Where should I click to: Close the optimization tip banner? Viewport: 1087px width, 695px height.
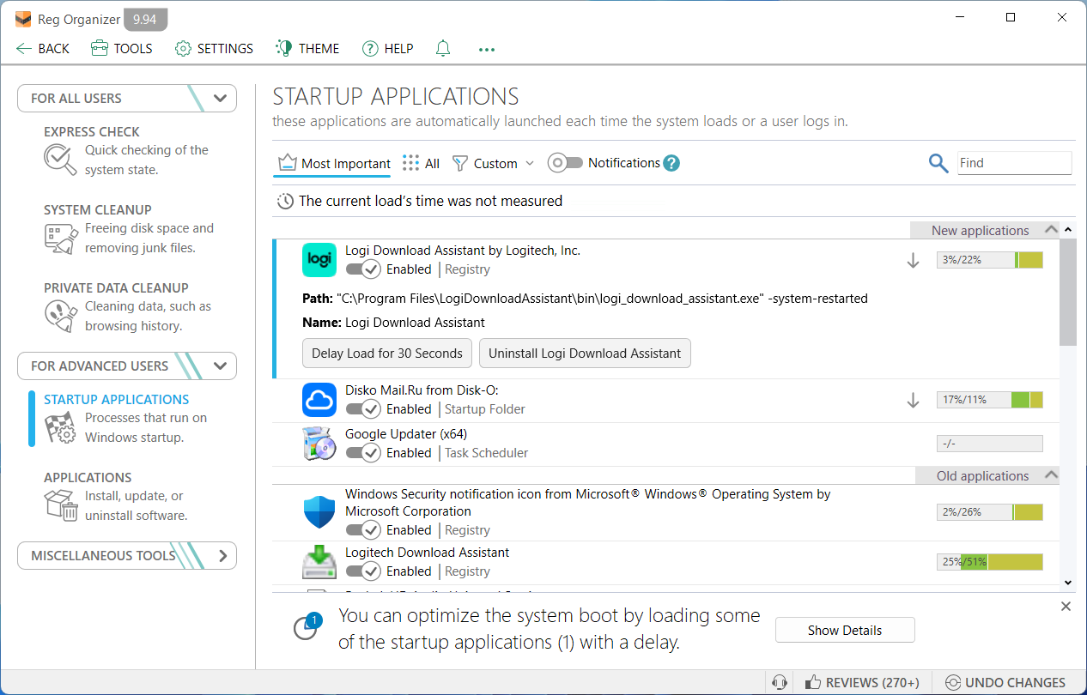click(x=1066, y=607)
